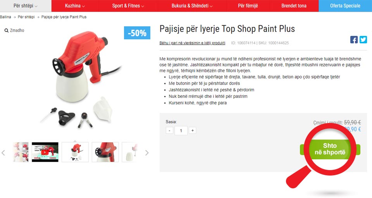Increase quantity with the plus button
Screen dimensions: 372x198
tap(193, 130)
